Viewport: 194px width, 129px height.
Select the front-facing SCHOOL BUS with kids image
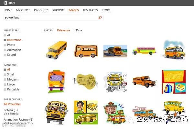coord(57,113)
